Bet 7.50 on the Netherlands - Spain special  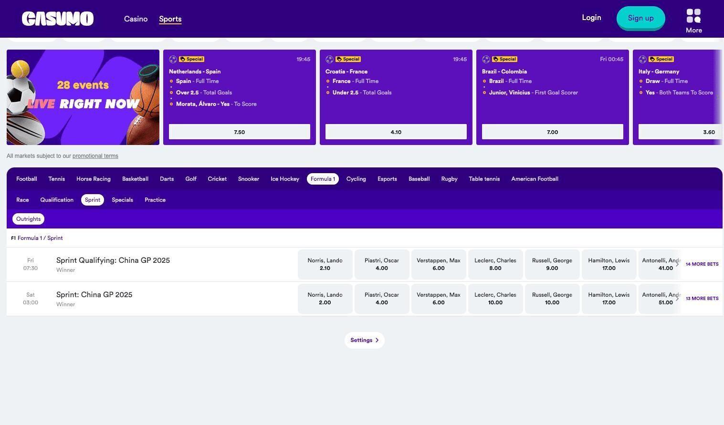point(240,132)
